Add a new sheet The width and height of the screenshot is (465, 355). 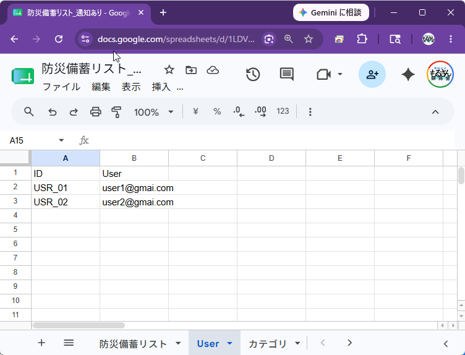click(41, 343)
